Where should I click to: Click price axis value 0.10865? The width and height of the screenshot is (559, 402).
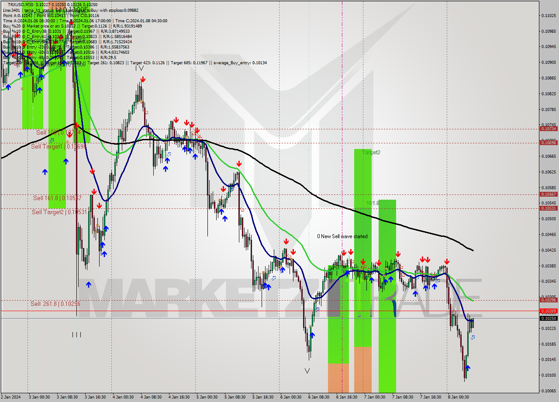tap(549, 78)
